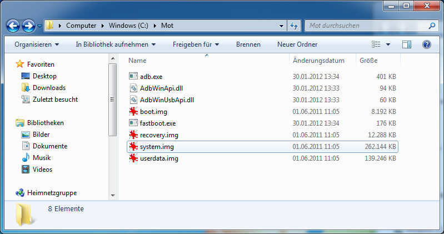Click the large folder icon in details pane

click(24, 215)
